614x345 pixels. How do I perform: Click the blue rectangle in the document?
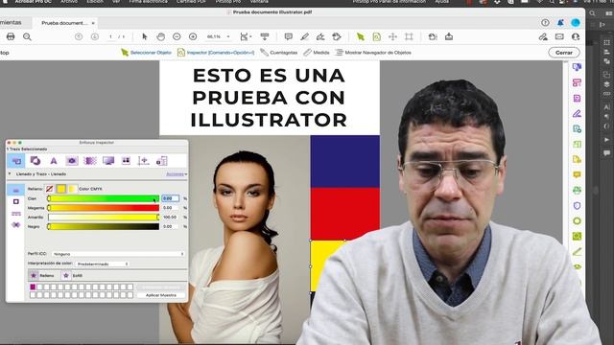pos(345,161)
